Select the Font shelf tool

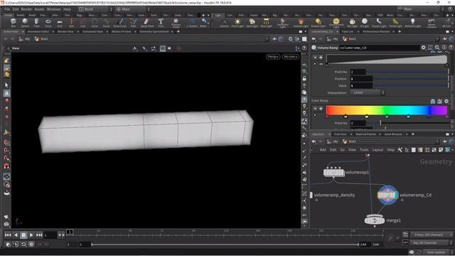pyautogui.click(x=161, y=22)
